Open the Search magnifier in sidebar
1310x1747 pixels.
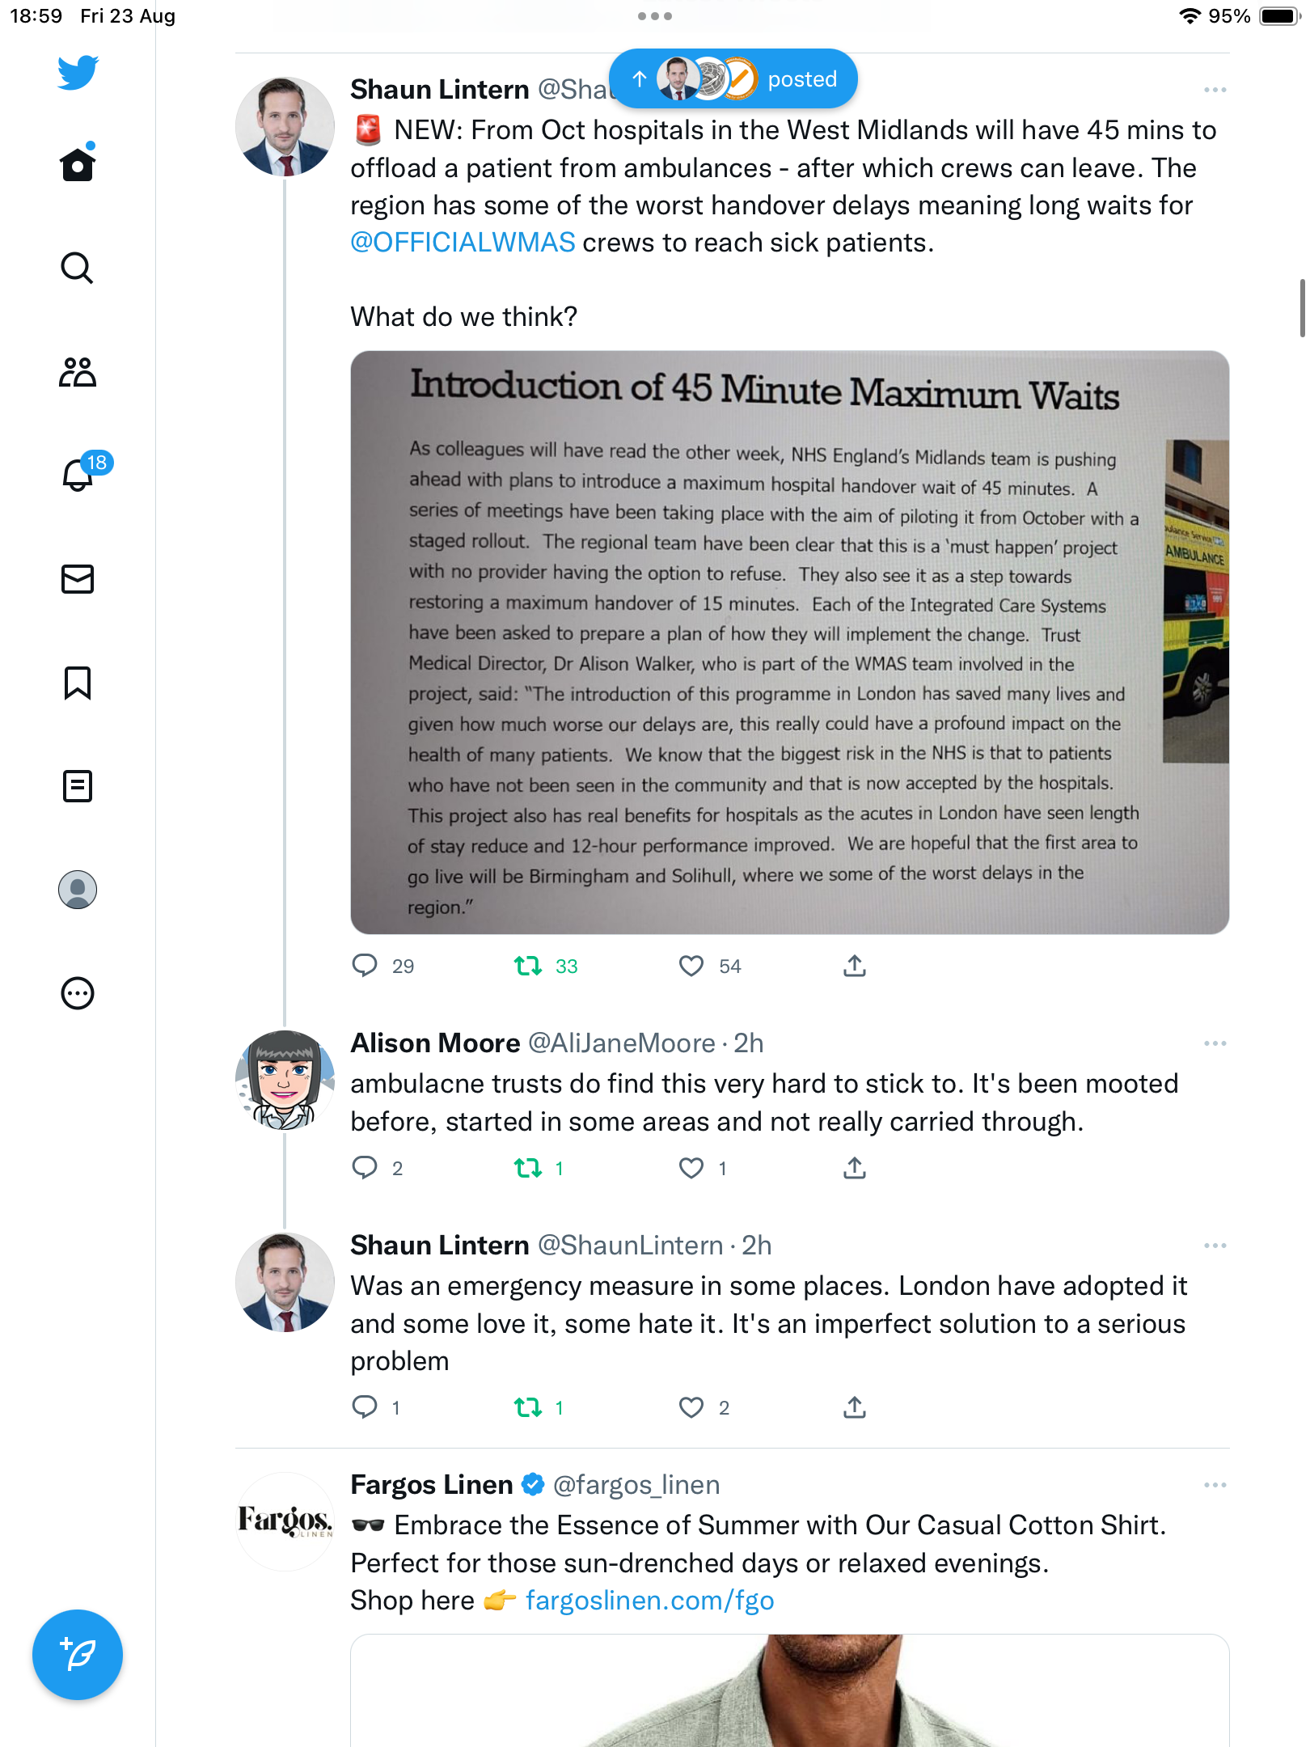click(78, 268)
